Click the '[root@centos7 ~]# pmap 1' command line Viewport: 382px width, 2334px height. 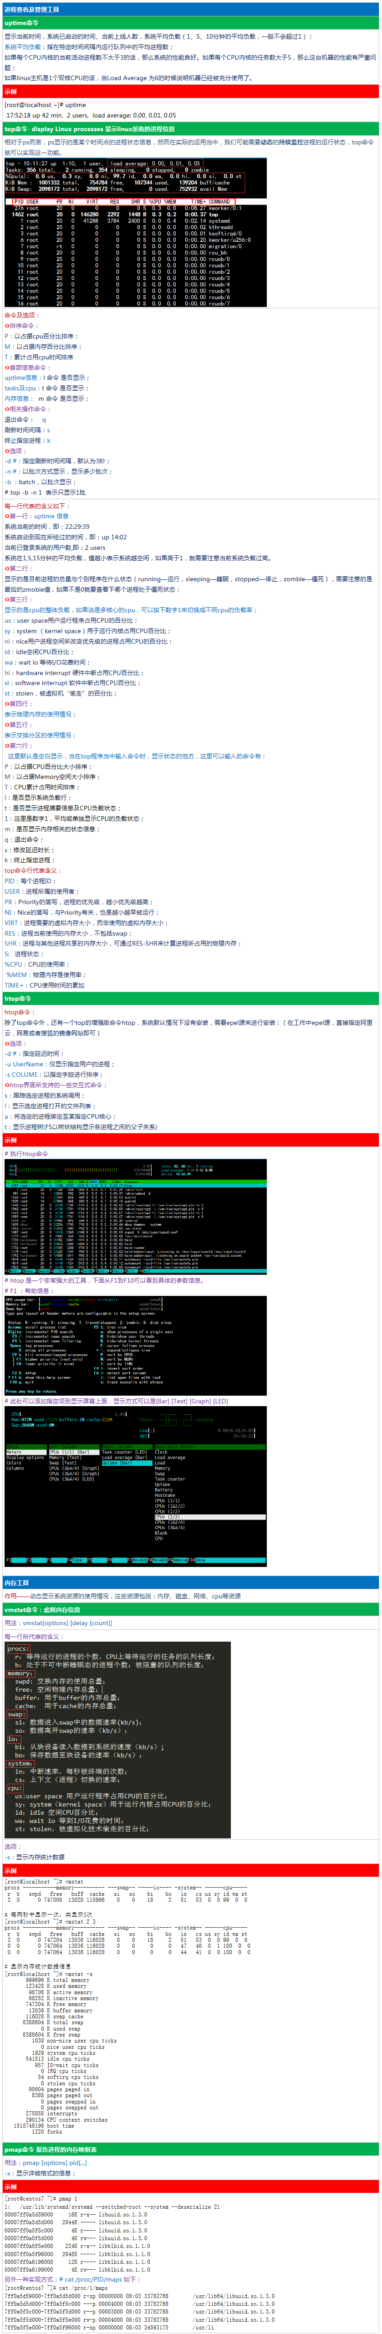click(x=41, y=2199)
